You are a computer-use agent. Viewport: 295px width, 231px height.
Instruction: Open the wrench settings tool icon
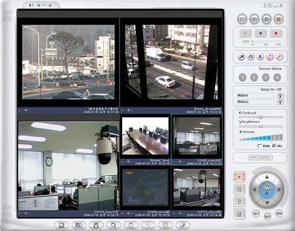click(279, 56)
